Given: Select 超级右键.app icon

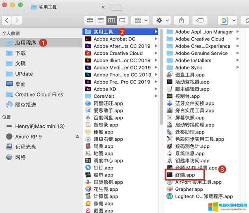Looking at the screenshot, I should coord(88,139).
